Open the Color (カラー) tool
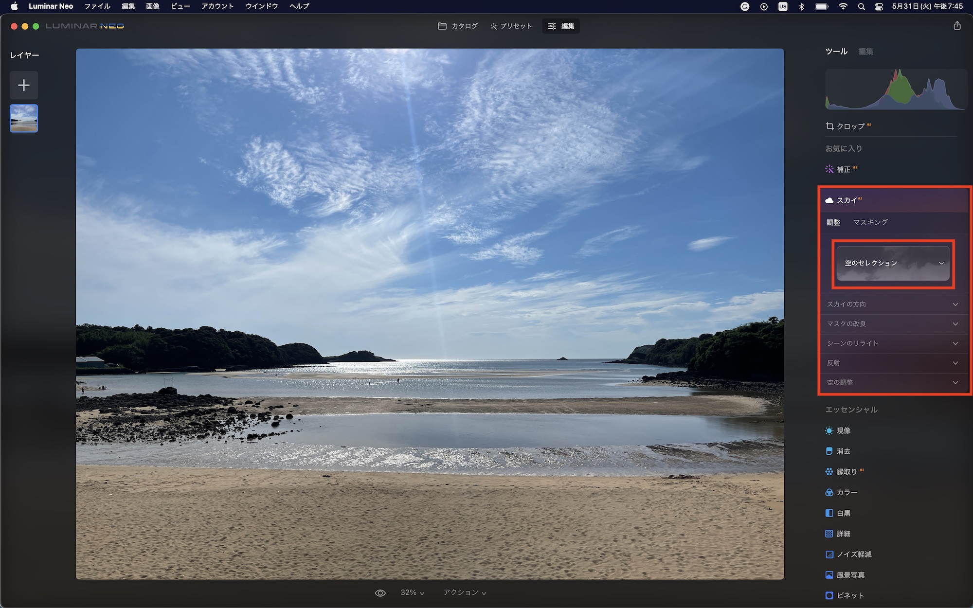The image size is (973, 608). (846, 493)
